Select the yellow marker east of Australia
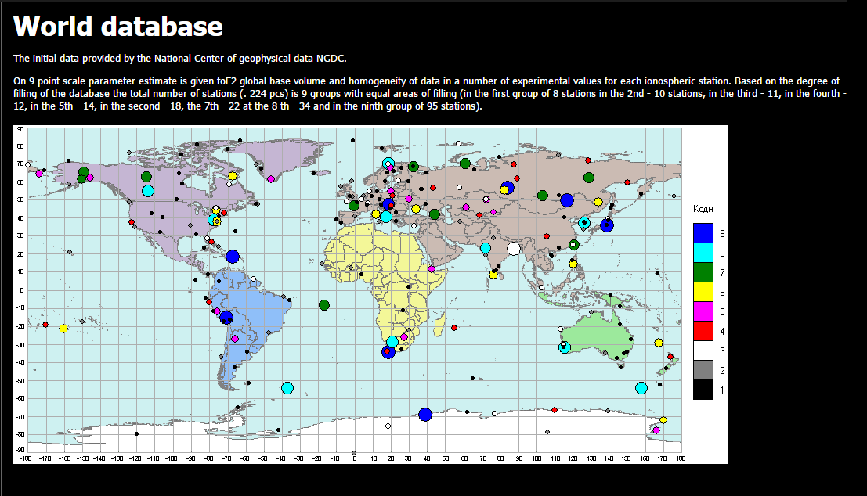 click(659, 343)
